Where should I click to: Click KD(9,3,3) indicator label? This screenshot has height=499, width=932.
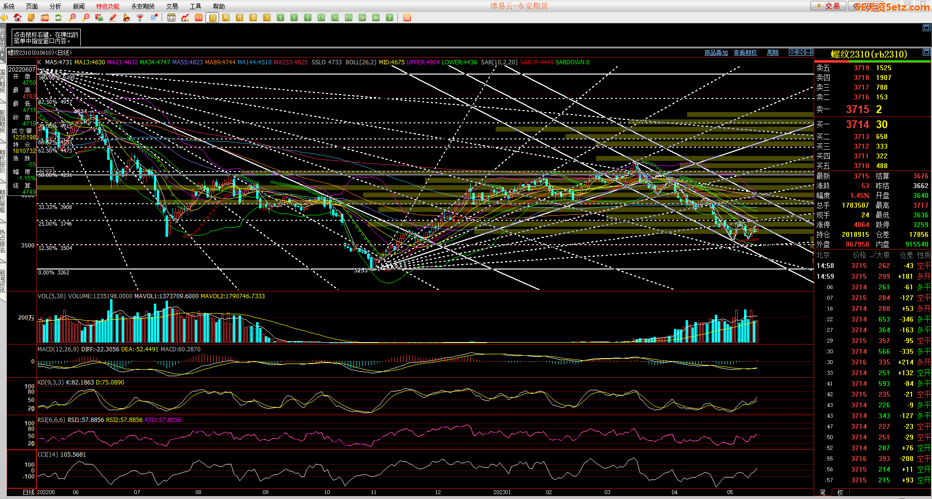[x=51, y=383]
